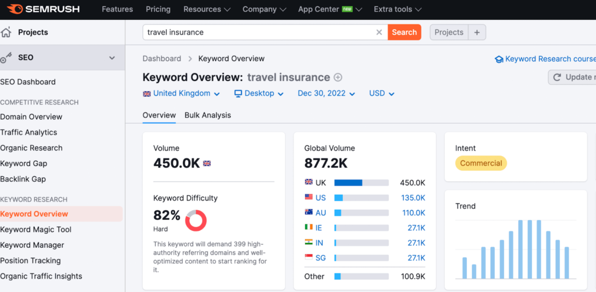Click the SEO key icon in sidebar
This screenshot has width=596, height=292.
(x=6, y=57)
